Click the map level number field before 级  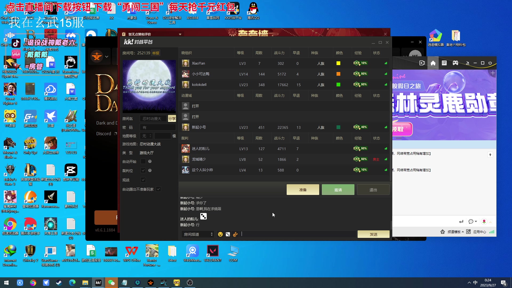tap(163, 136)
